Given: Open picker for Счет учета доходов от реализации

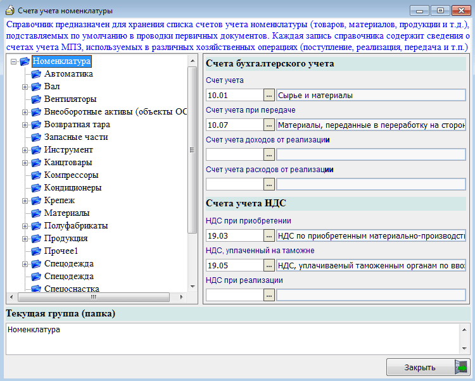Looking at the screenshot, I should click(x=269, y=154).
